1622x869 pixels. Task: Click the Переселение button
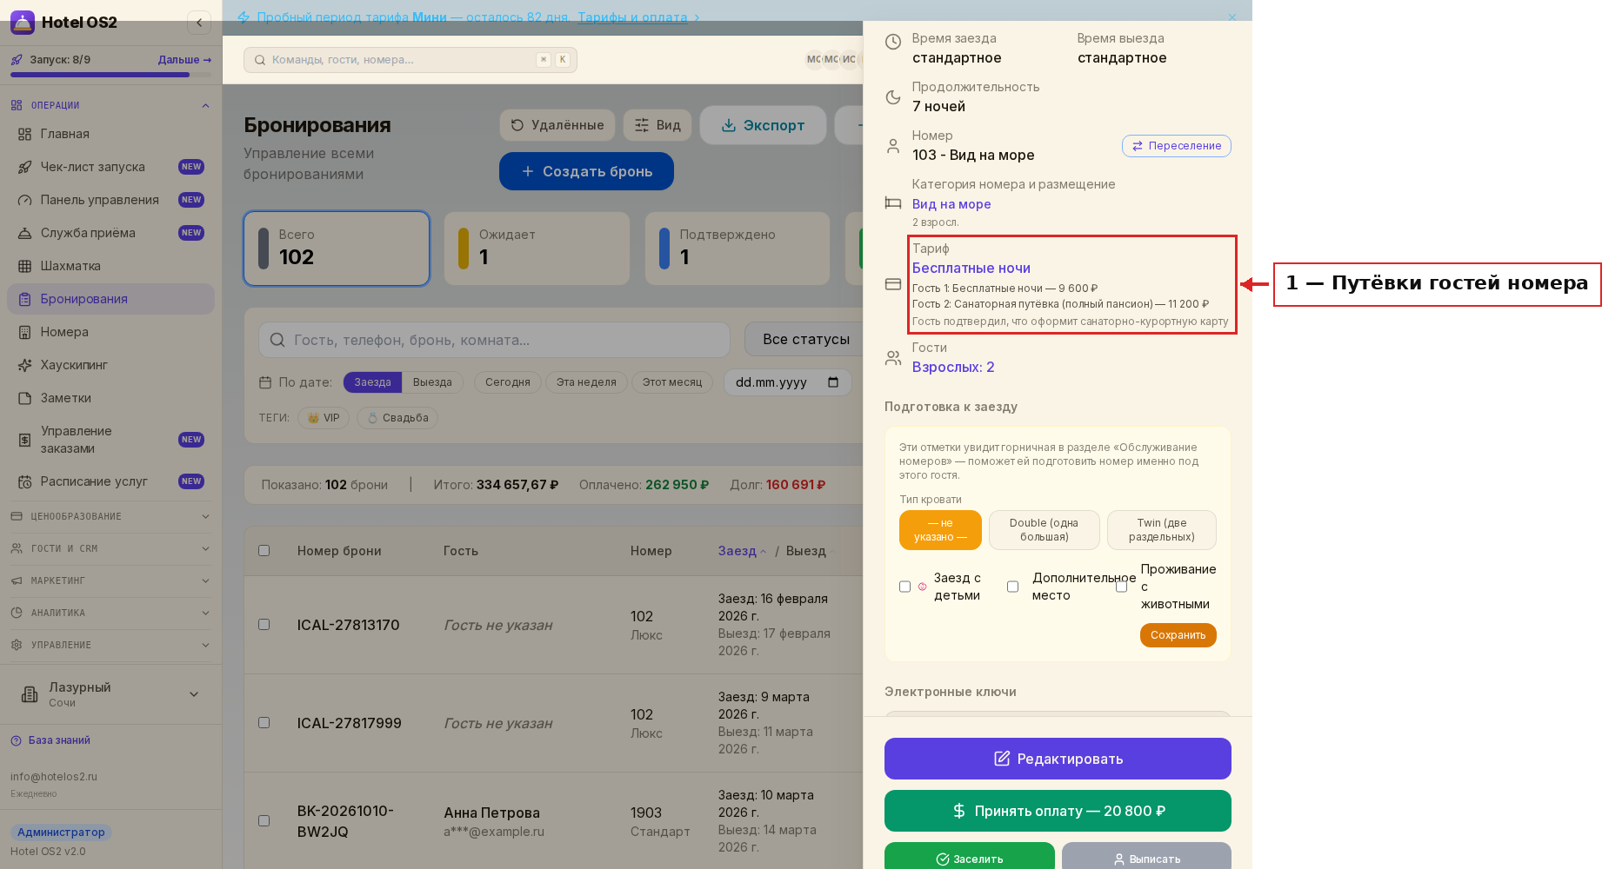(x=1176, y=146)
